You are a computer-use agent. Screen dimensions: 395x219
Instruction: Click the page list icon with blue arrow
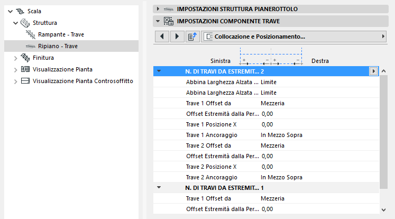coord(192,36)
